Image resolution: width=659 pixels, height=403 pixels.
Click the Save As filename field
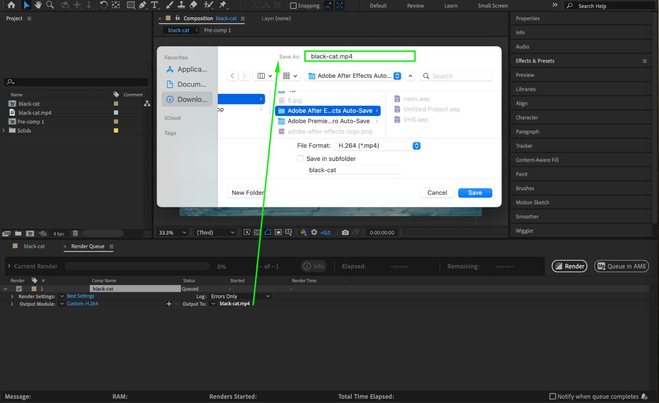point(359,56)
